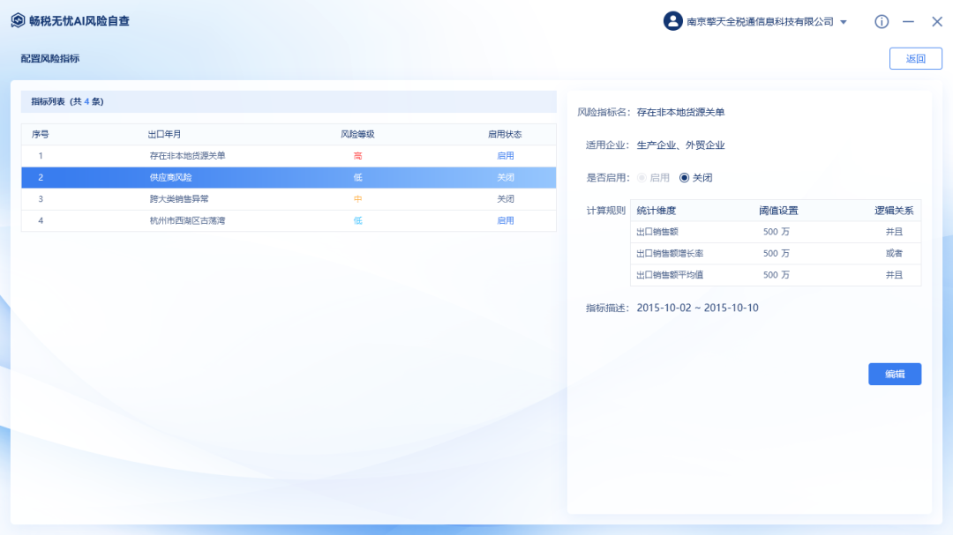Click the 出口销售额平均值 rule row

(x=776, y=275)
